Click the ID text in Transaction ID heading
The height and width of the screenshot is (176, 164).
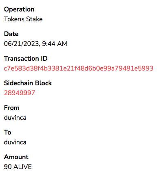(x=44, y=59)
